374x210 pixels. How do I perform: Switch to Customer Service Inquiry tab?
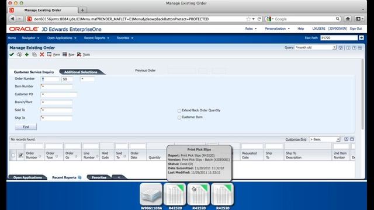[34, 72]
